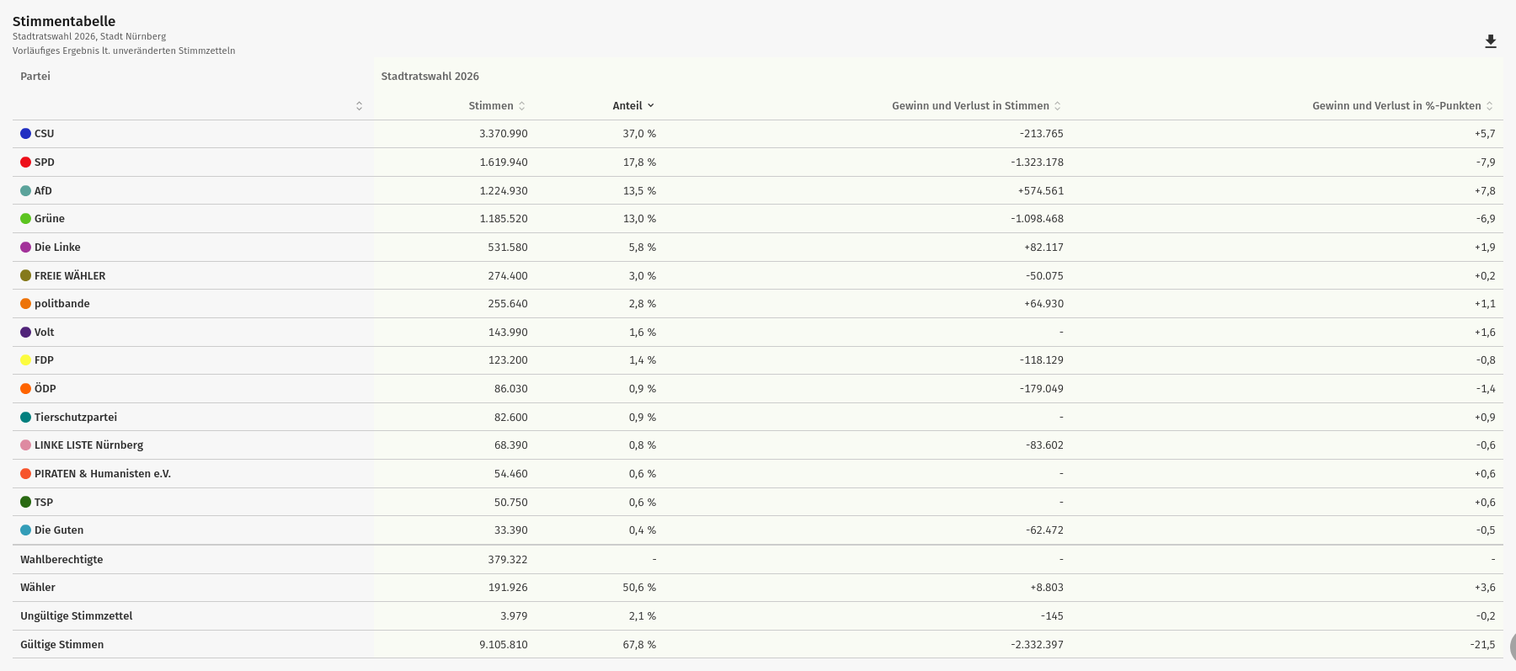Sort table by Partei column arrows

(x=359, y=106)
